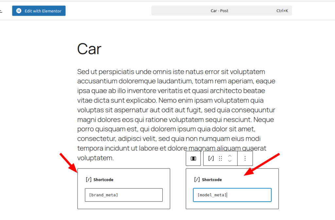Click the Edit with Elementor button

pos(39,11)
